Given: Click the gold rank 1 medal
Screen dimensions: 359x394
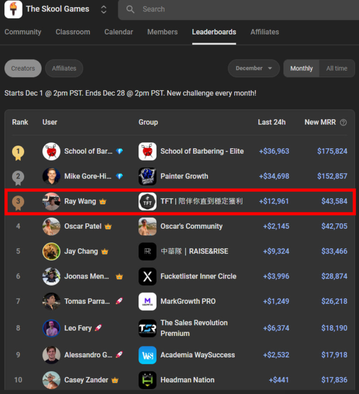Looking at the screenshot, I should (x=18, y=153).
